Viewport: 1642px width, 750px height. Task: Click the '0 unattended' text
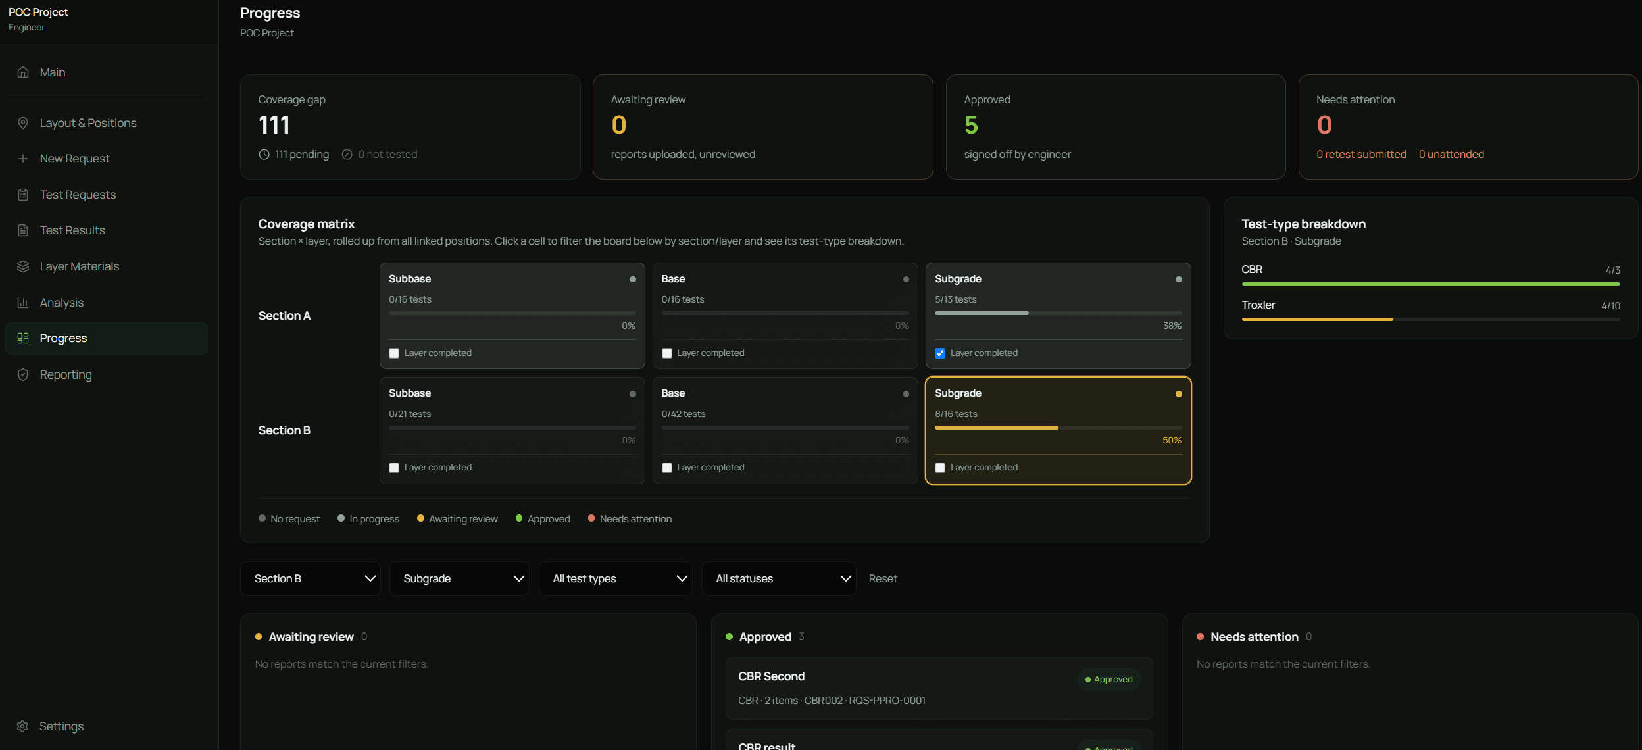click(x=1451, y=155)
